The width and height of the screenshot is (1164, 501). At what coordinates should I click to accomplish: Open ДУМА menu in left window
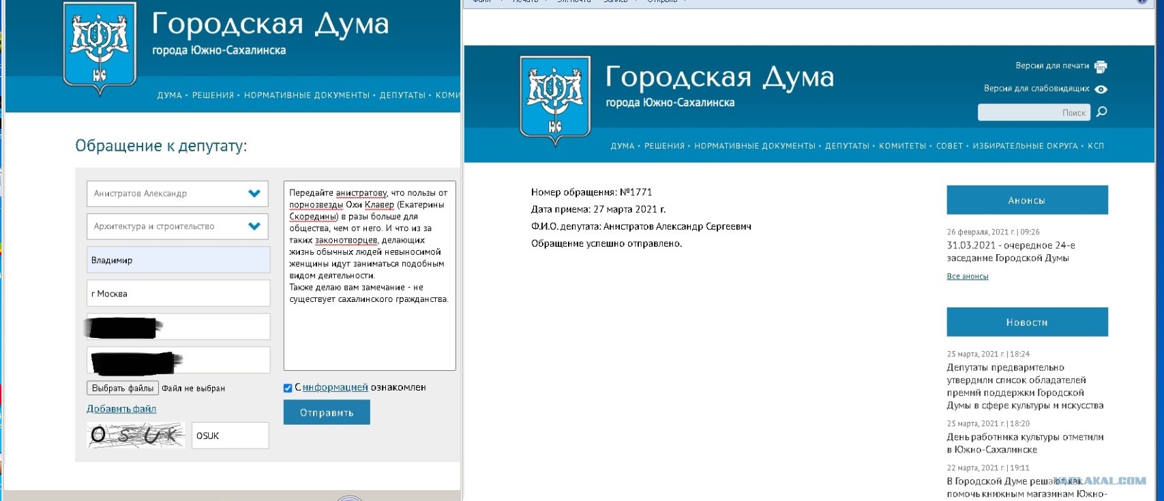click(170, 95)
